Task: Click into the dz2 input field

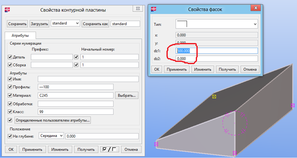Action: pos(217,59)
